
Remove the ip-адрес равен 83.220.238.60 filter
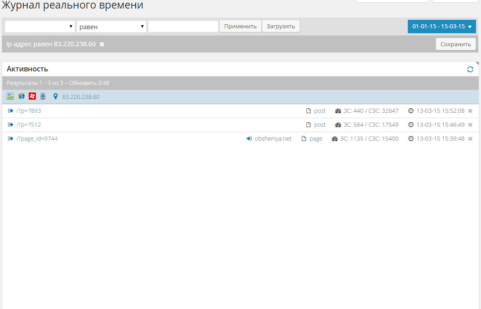102,44
